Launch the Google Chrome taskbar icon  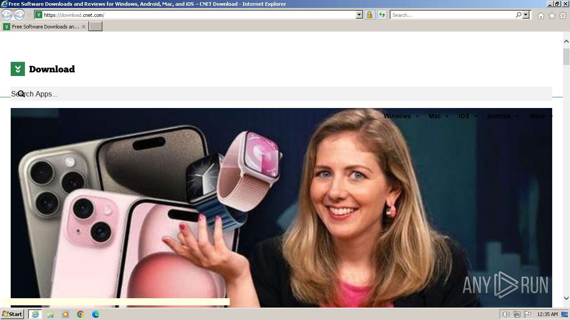pyautogui.click(x=81, y=314)
